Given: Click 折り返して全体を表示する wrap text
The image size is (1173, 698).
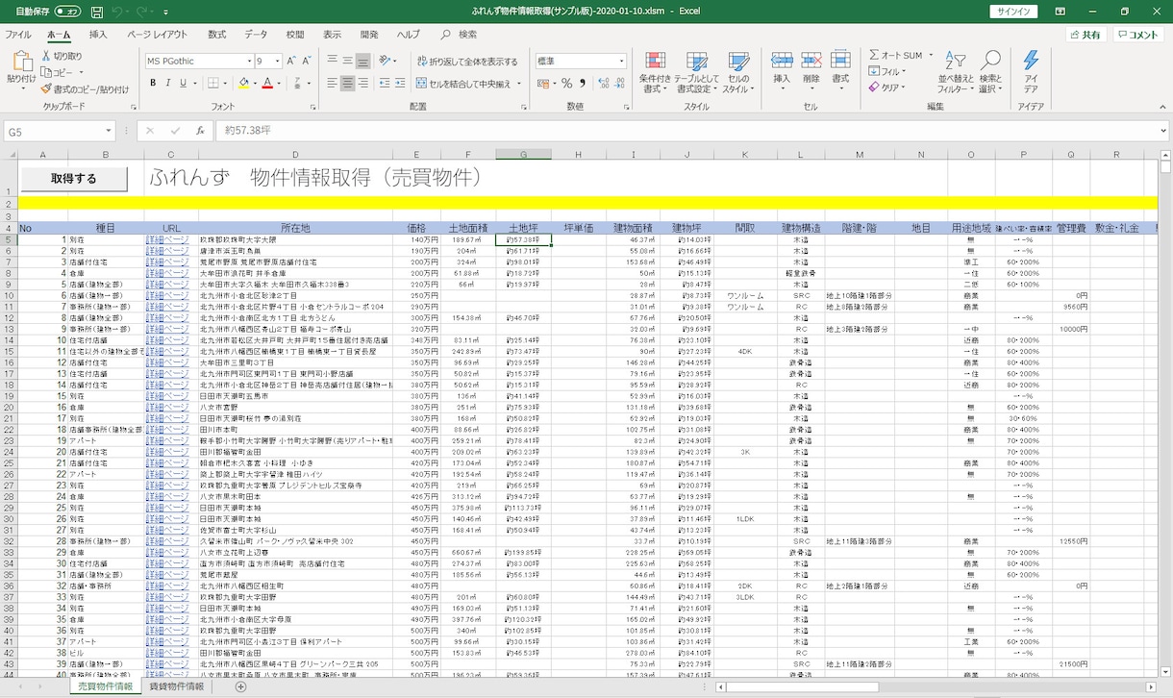Looking at the screenshot, I should tap(467, 61).
